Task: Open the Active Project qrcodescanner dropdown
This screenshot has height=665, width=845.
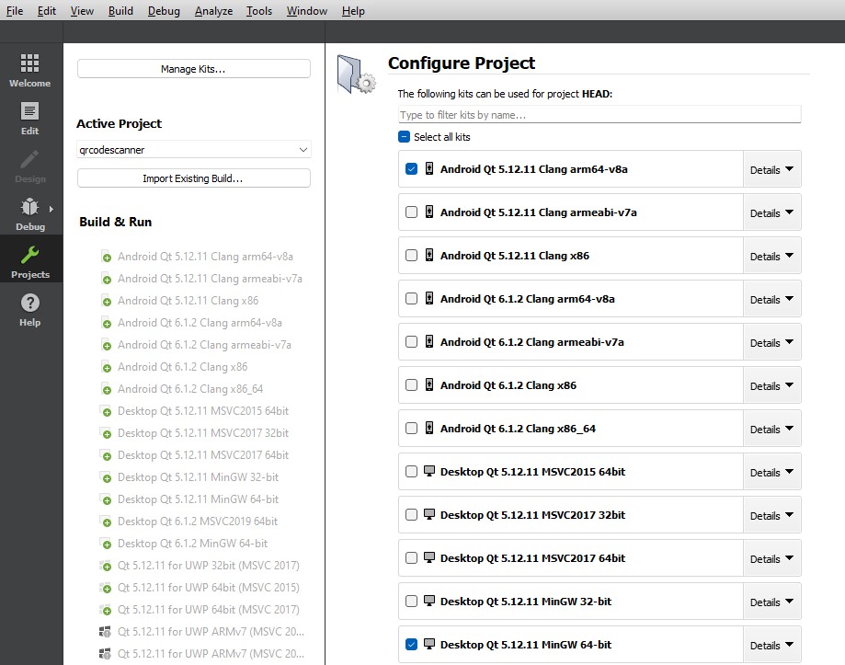Action: (x=193, y=150)
